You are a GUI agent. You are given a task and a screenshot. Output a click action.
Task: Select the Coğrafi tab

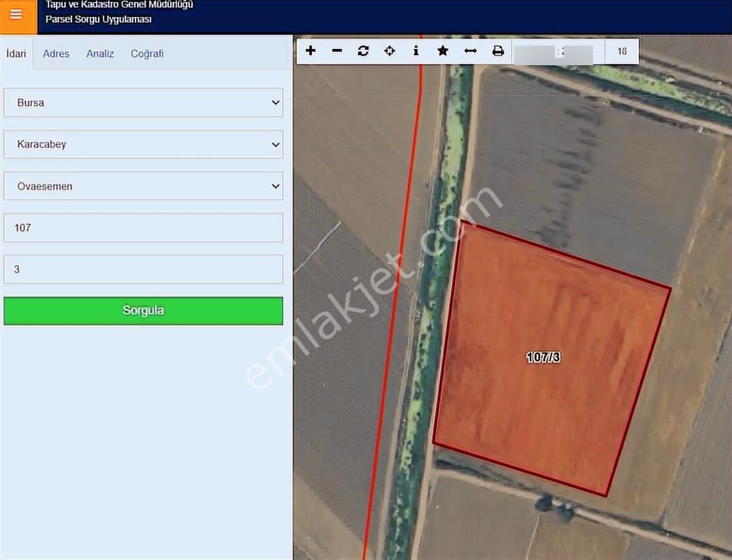click(147, 54)
